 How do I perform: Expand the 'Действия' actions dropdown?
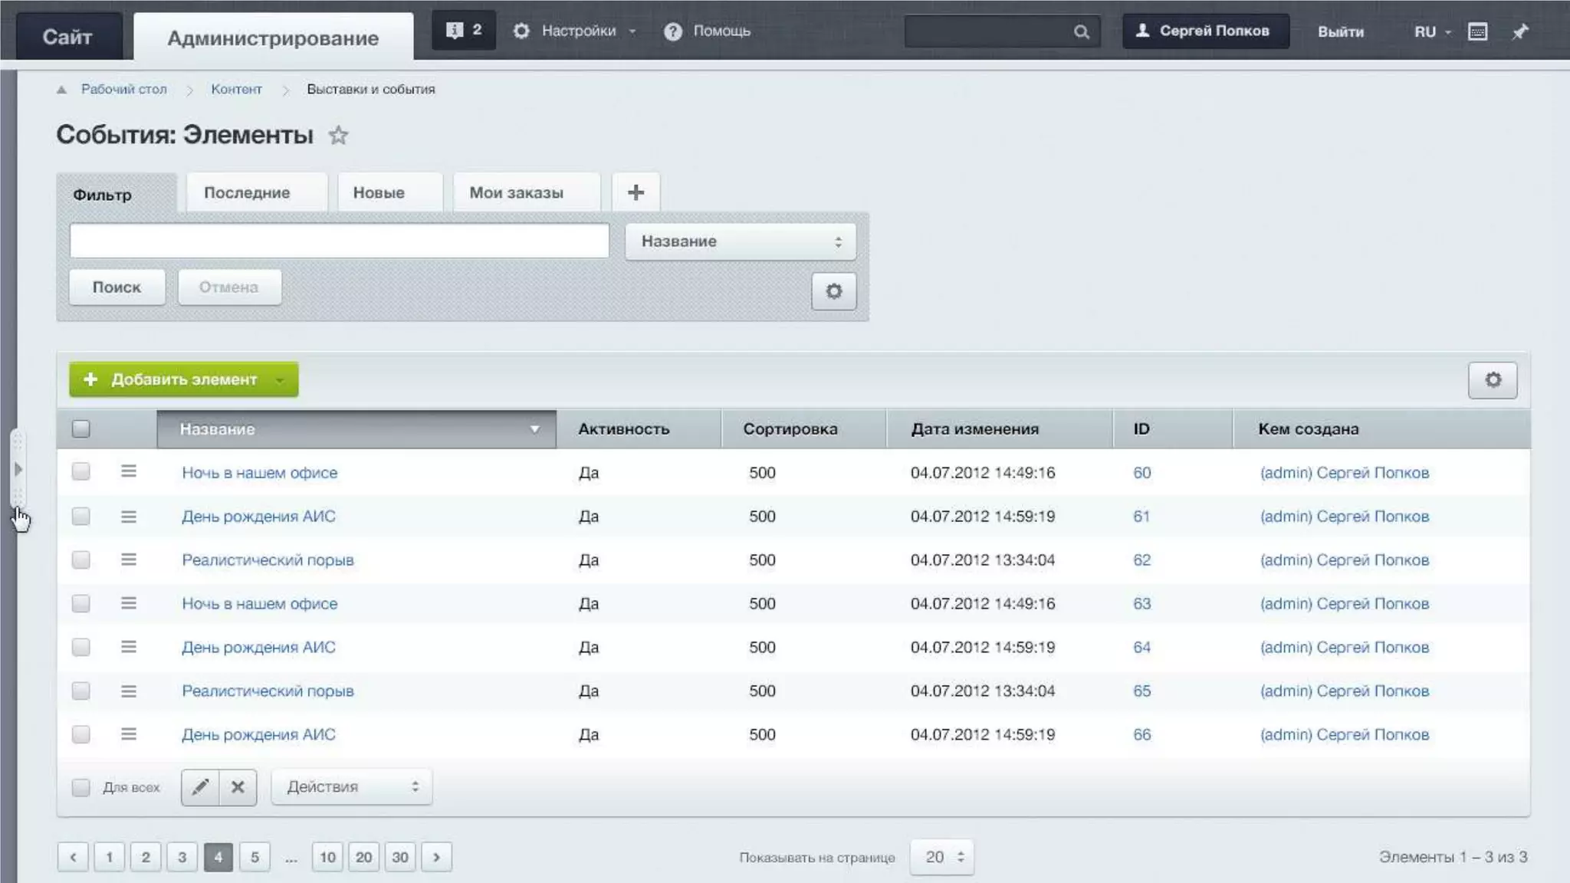point(352,787)
